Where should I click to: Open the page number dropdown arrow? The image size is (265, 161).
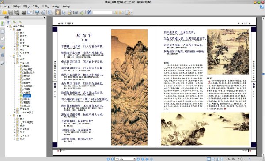pyautogui.click(x=135, y=159)
